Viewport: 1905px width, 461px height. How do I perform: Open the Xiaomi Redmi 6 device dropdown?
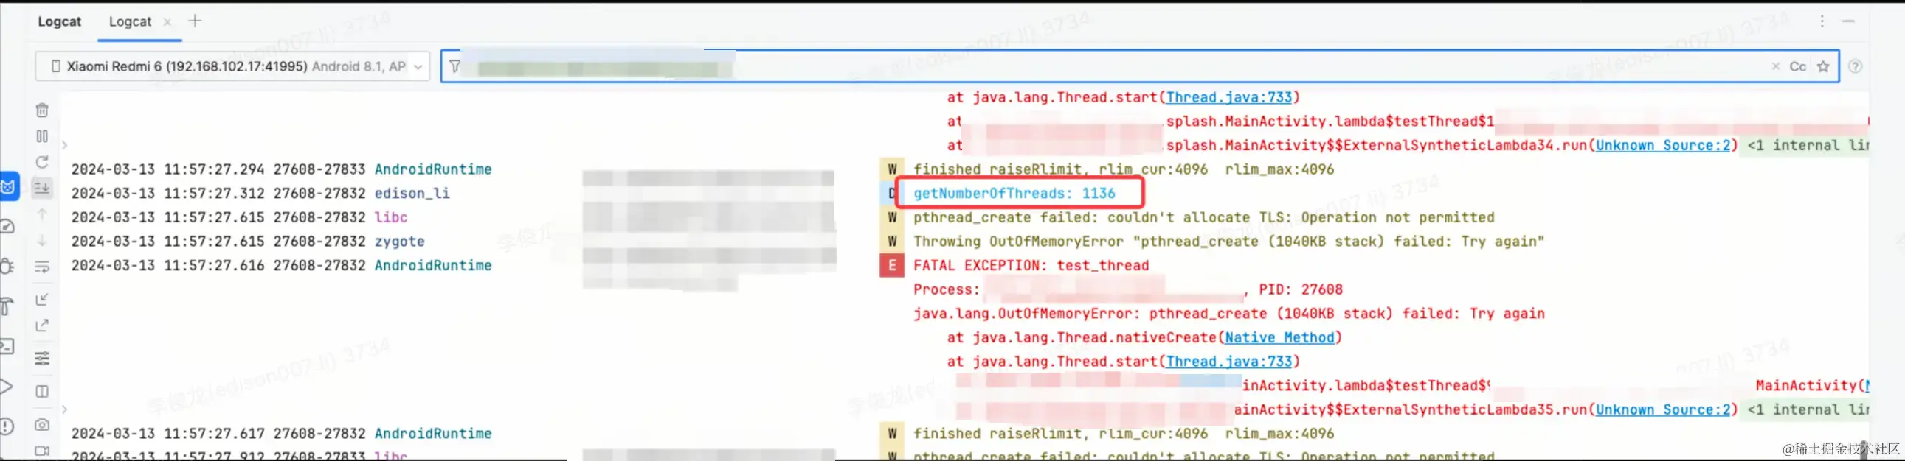pyautogui.click(x=232, y=66)
